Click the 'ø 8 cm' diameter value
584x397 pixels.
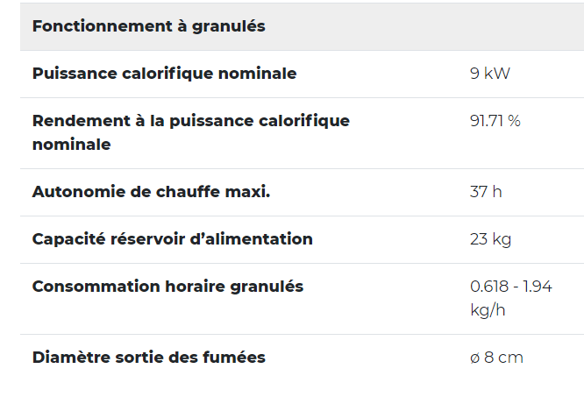click(496, 358)
